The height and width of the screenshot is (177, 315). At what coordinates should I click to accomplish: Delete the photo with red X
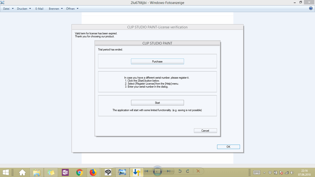tap(198, 171)
